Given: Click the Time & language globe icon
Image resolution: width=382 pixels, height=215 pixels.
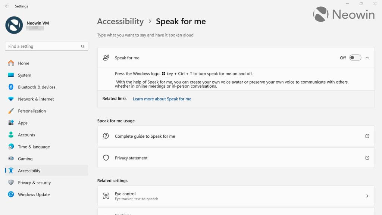Looking at the screenshot, I should tap(11, 147).
